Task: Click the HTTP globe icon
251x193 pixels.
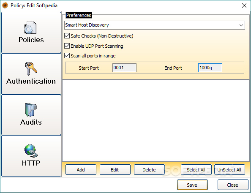Action: (31, 151)
